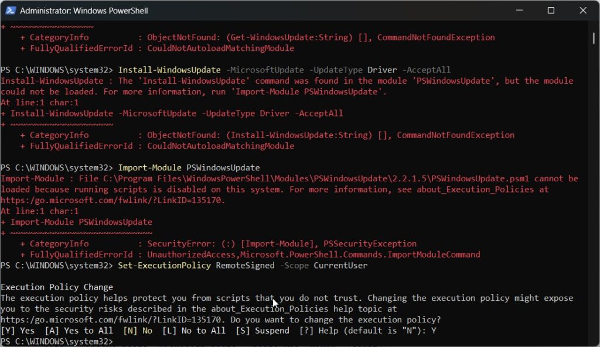Image resolution: width=600 pixels, height=347 pixels.
Task: Click the PowerShell icon in title bar
Action: 11,11
